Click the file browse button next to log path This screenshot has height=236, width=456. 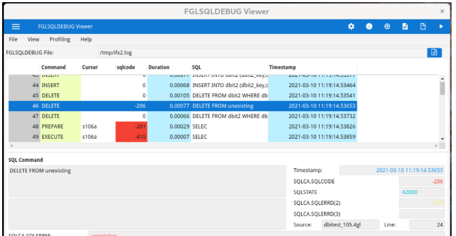coord(434,53)
